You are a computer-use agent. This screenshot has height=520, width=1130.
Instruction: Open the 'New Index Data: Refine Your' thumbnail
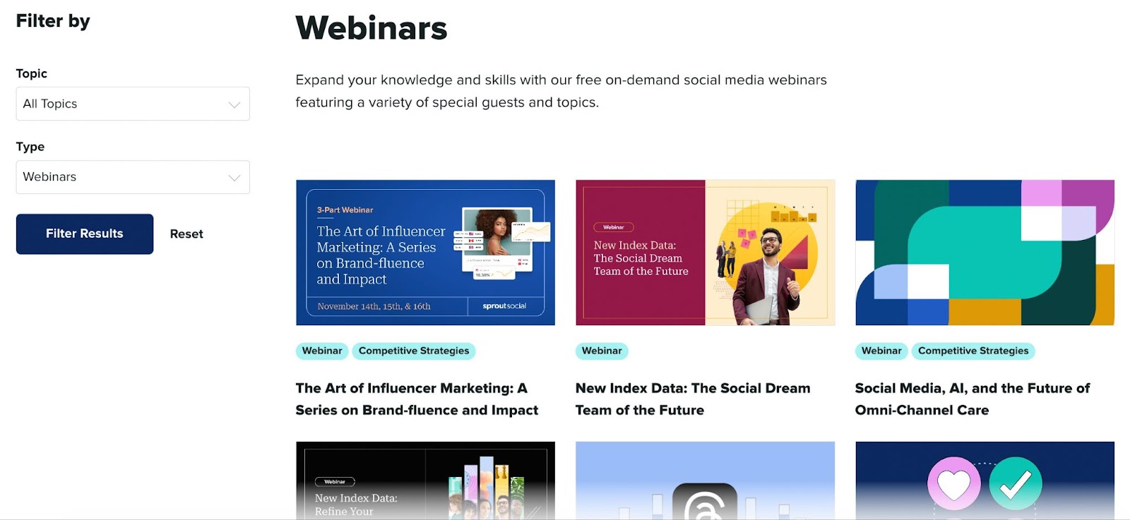click(425, 480)
